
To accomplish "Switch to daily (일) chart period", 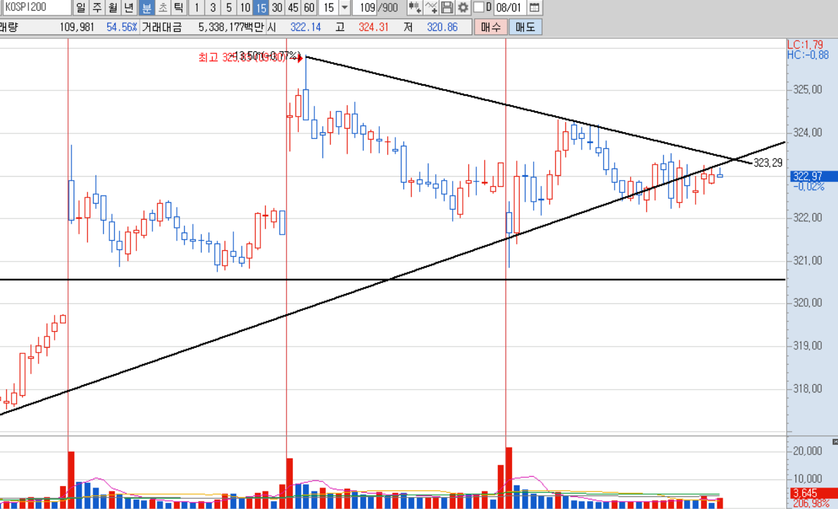I will tap(81, 7).
